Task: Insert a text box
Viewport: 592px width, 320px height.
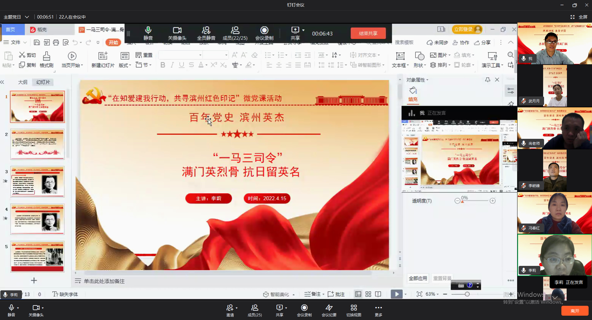Action: [x=400, y=60]
